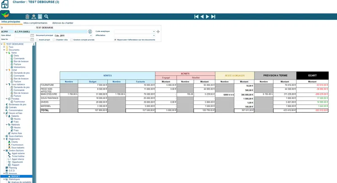This screenshot has width=337, height=183.
Task: Open the Date début calendar picker
Action: click(32, 35)
